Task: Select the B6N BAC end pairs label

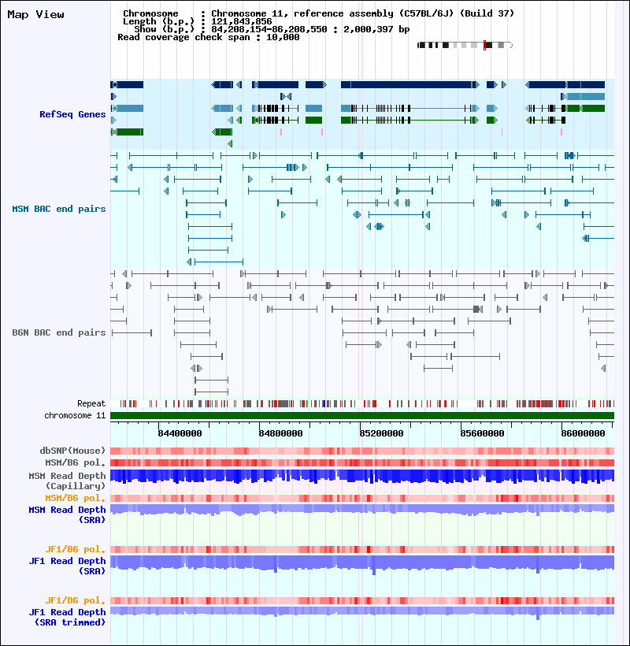Action: [x=59, y=332]
